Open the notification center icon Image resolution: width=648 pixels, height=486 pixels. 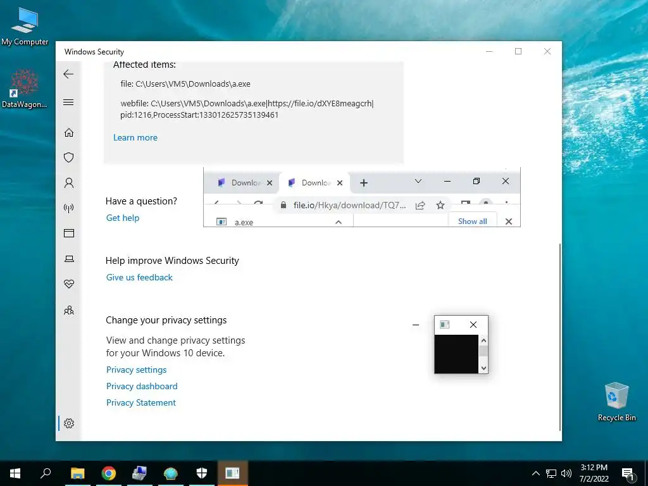628,473
